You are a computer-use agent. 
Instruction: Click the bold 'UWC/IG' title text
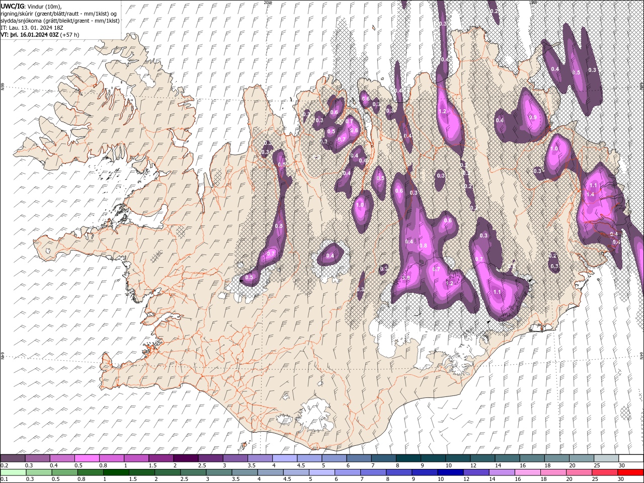pos(13,6)
